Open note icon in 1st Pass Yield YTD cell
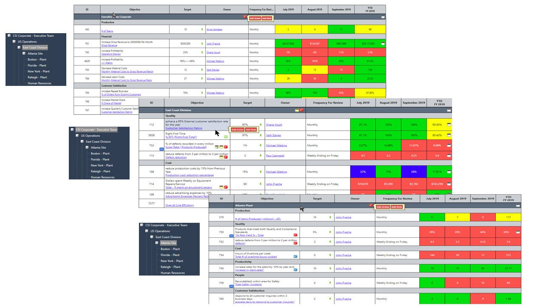This screenshot has height=307, width=546. pyautogui.click(x=518, y=232)
